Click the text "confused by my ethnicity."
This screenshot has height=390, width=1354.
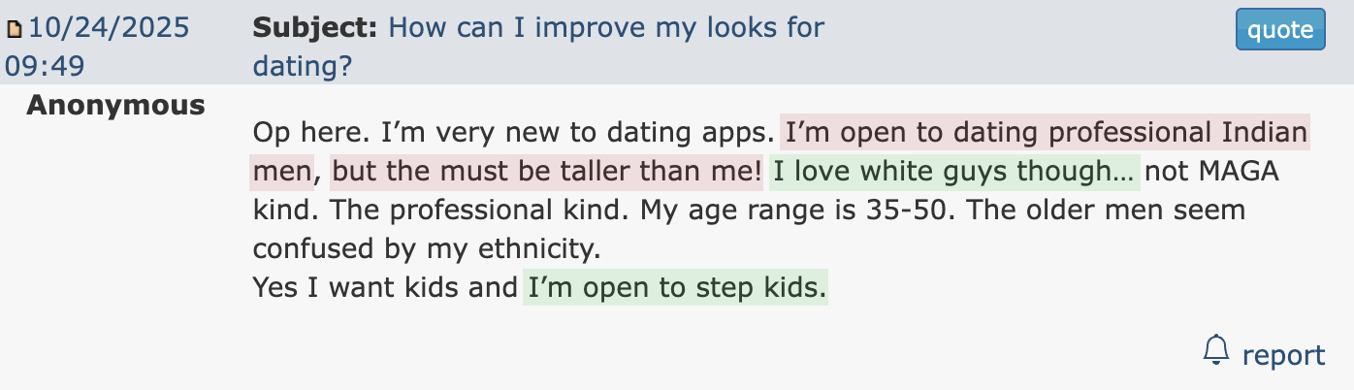(427, 249)
